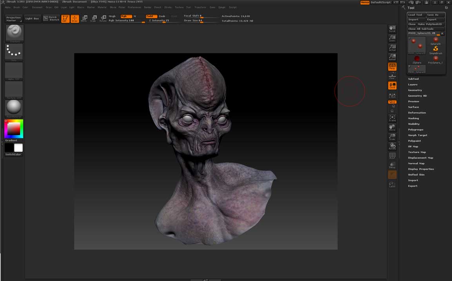The image size is (452, 281).
Task: Click the R button beside tool name slider
Action: 443,33
